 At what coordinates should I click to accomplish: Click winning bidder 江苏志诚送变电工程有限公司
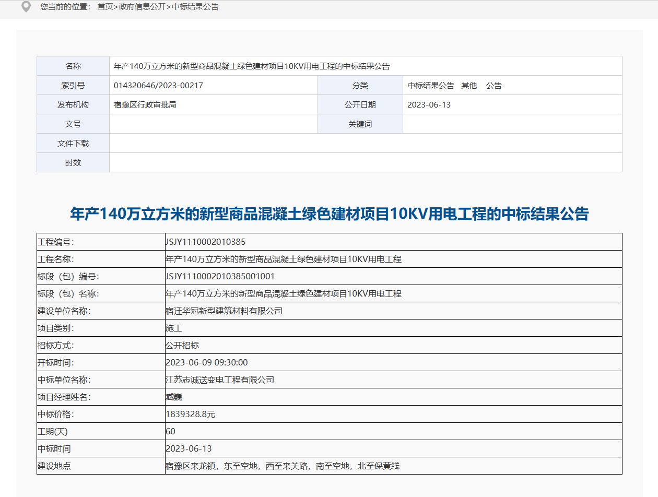(x=220, y=380)
